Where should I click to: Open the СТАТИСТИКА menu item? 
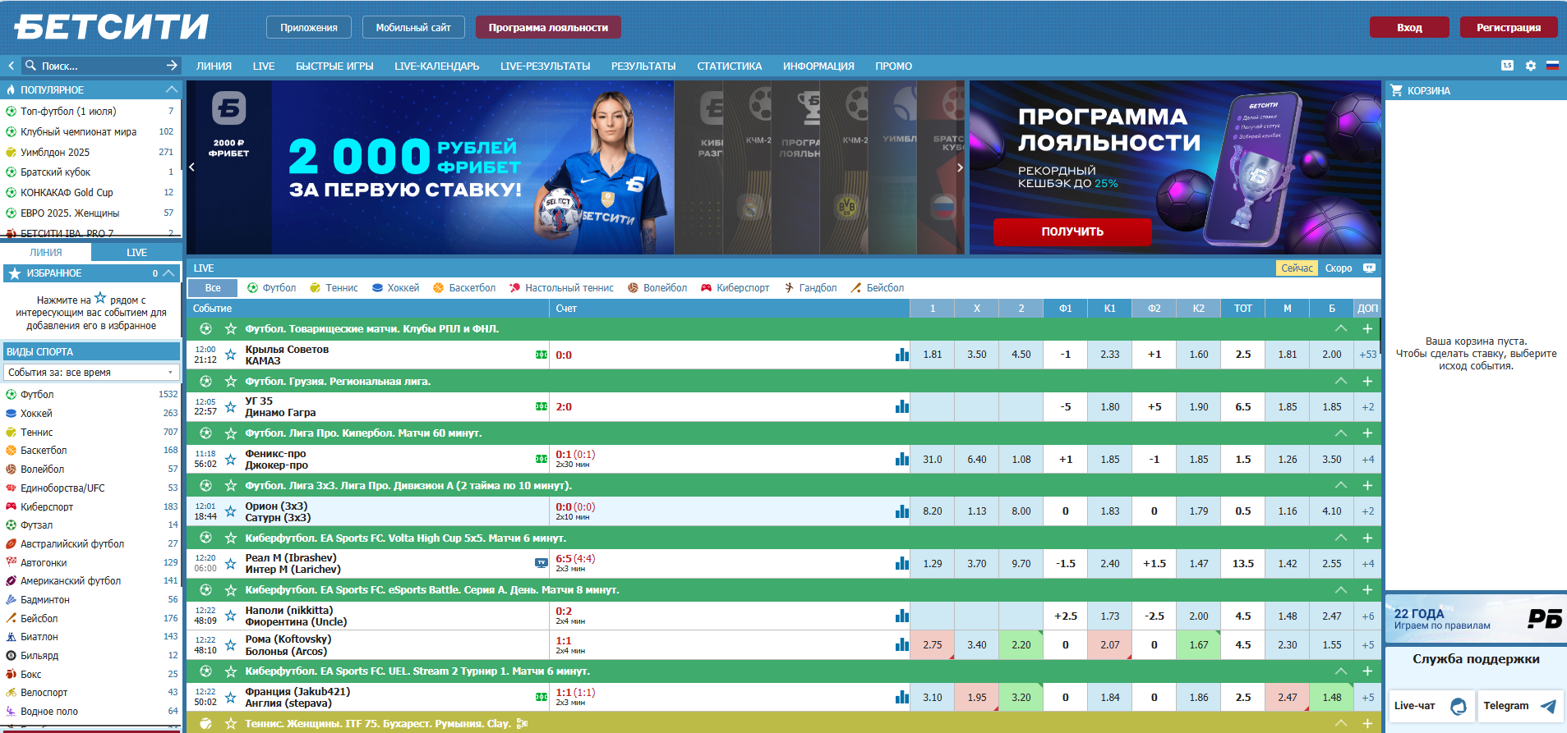pyautogui.click(x=729, y=66)
